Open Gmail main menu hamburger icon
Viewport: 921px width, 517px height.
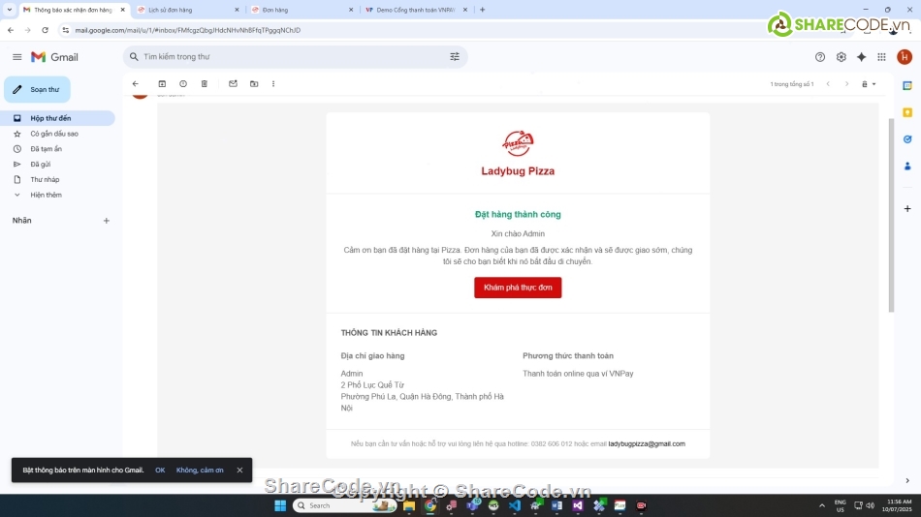[17, 57]
